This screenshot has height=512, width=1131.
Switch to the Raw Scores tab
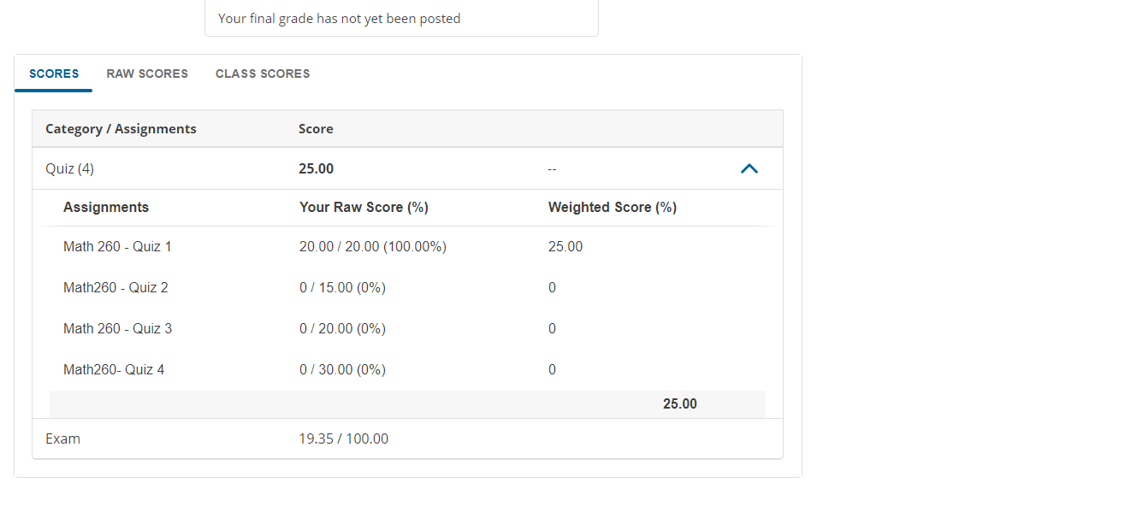[x=147, y=74]
